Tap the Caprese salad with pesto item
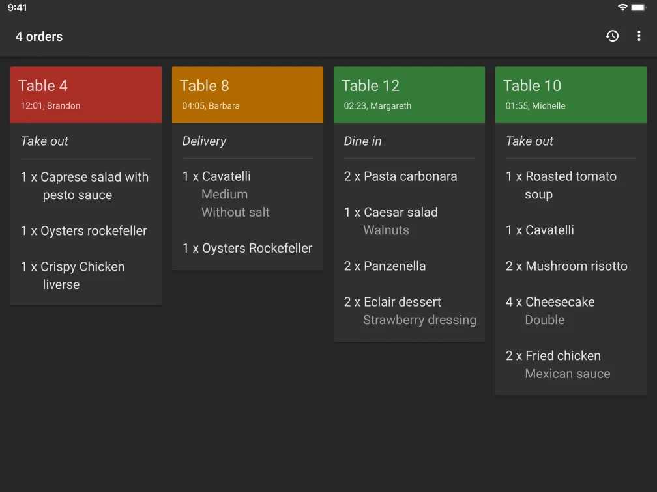The image size is (657, 492). [85, 186]
